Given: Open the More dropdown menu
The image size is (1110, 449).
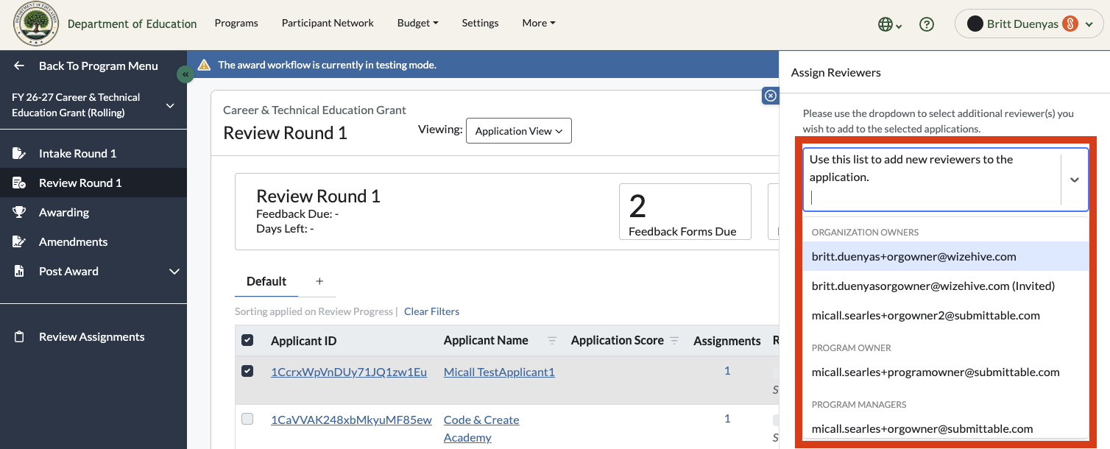Looking at the screenshot, I should [x=539, y=23].
